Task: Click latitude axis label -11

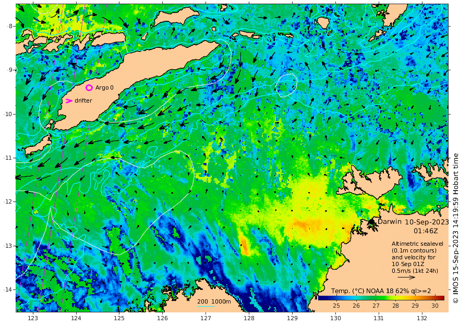Action: point(8,158)
